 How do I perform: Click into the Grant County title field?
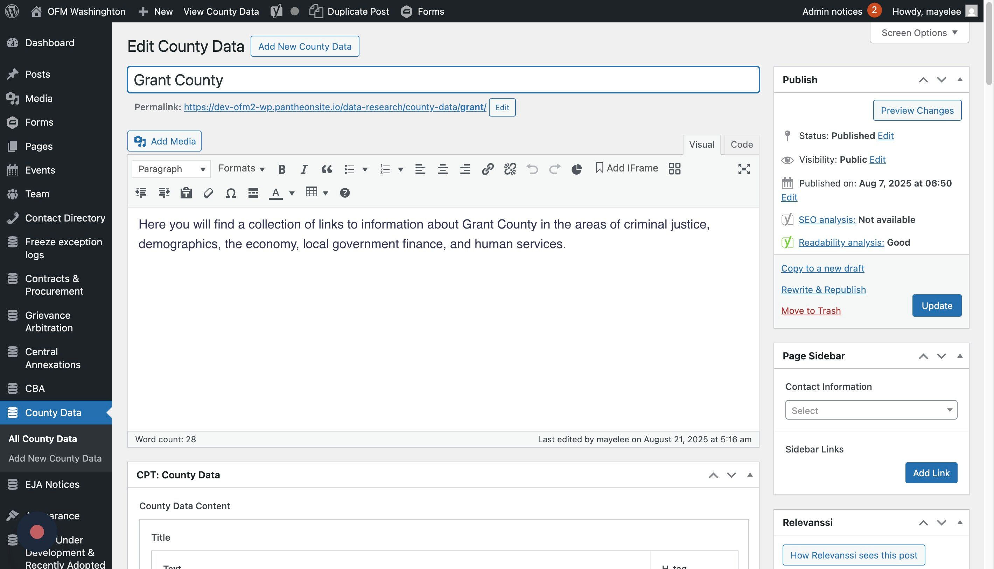coord(443,80)
